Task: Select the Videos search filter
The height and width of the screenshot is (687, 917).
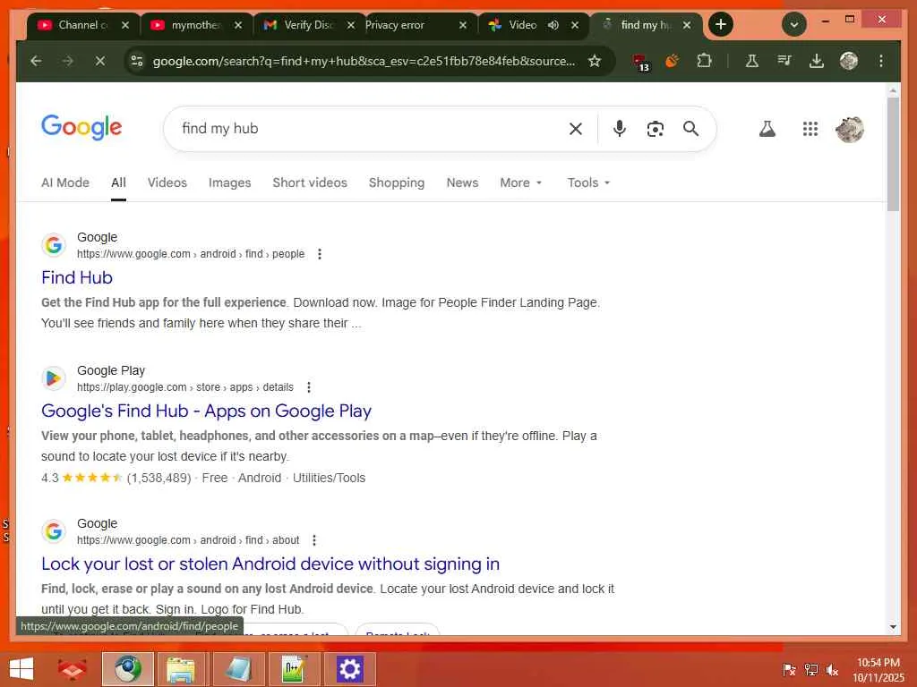Action: point(167,182)
